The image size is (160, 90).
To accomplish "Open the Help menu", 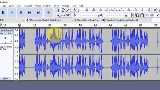I will pyautogui.click(x=81, y=6).
